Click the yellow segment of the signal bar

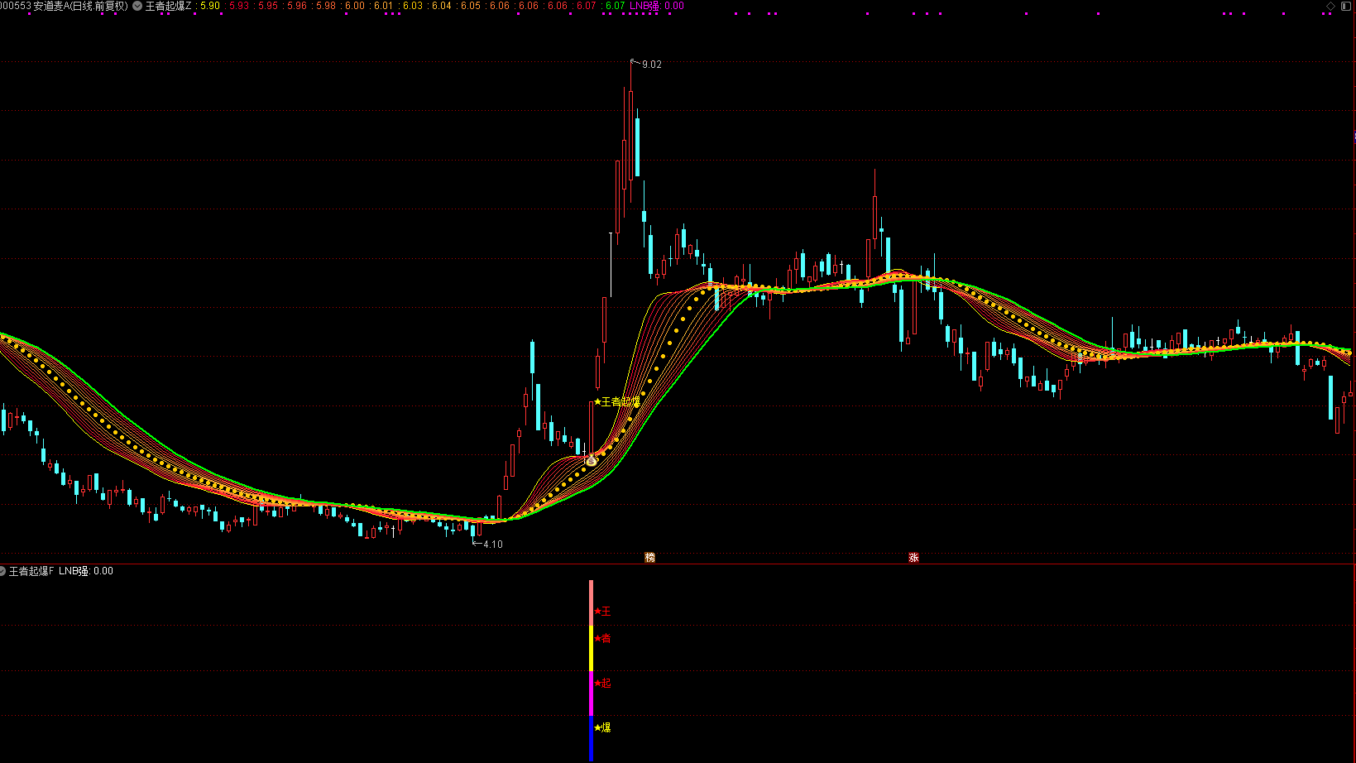591,649
